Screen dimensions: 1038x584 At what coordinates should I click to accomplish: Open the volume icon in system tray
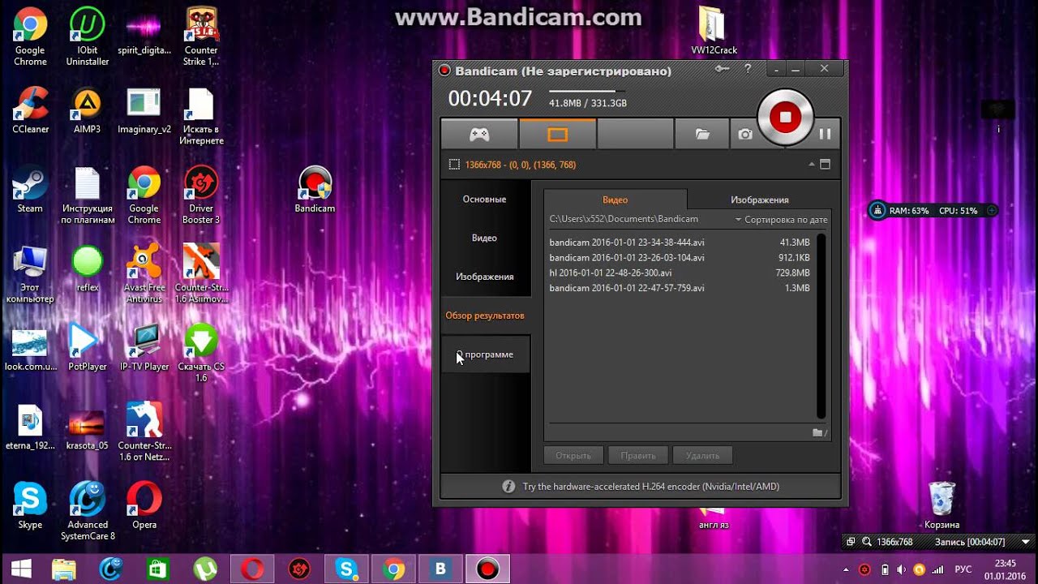pos(902,569)
